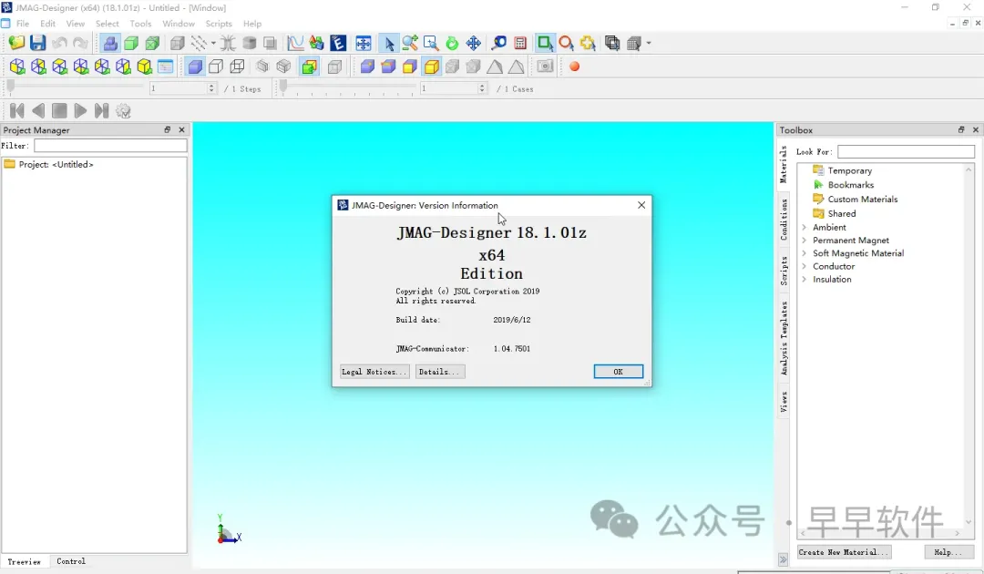
Task: Expand the Soft Magnetic Material category
Action: click(804, 253)
